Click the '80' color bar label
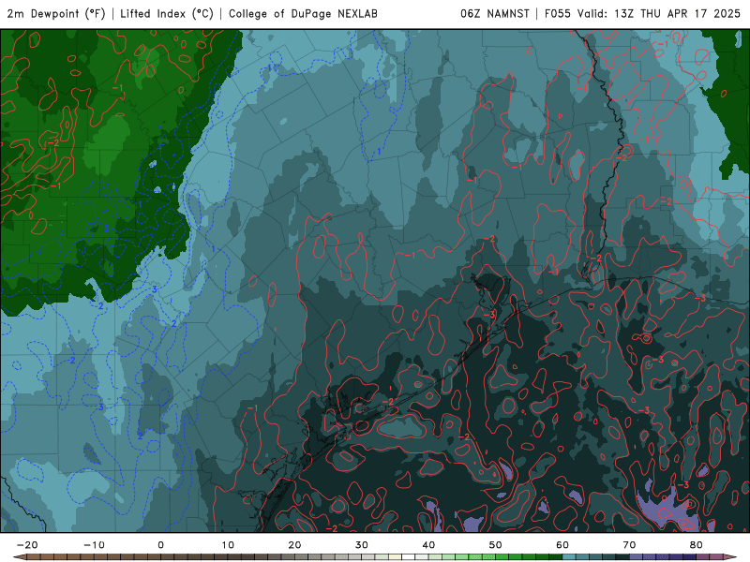This screenshot has height=562, width=750. tap(697, 545)
